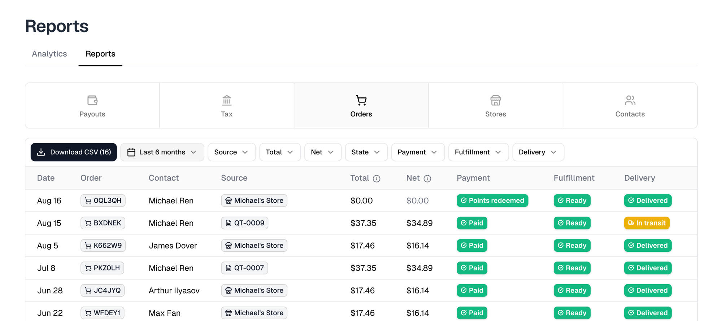Click Michael's Store badge in Jun 28 row
This screenshot has width=722, height=321.
click(254, 290)
